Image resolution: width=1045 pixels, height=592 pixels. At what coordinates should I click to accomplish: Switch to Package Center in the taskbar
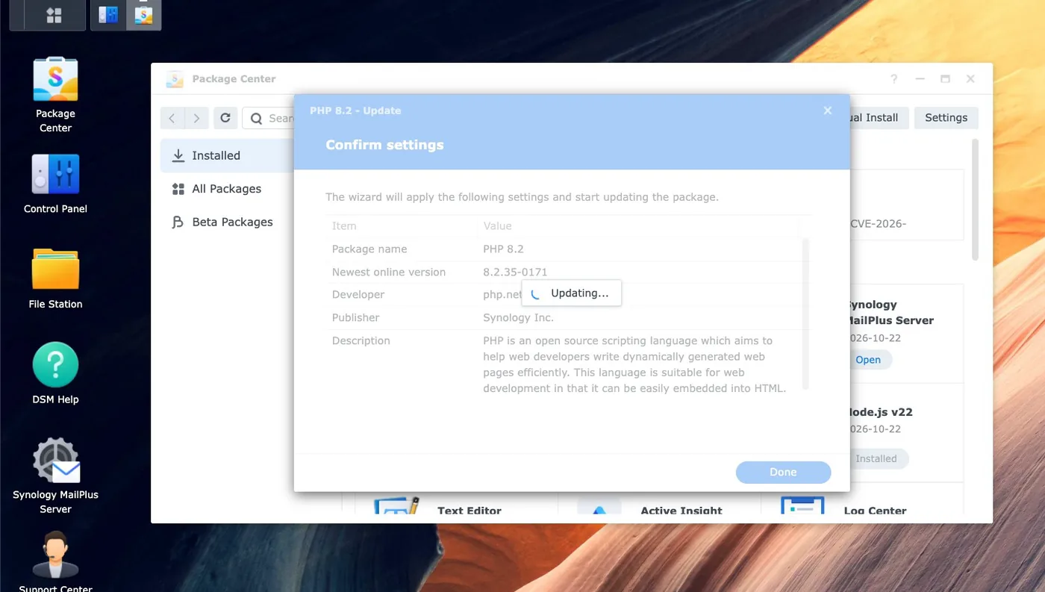[143, 15]
